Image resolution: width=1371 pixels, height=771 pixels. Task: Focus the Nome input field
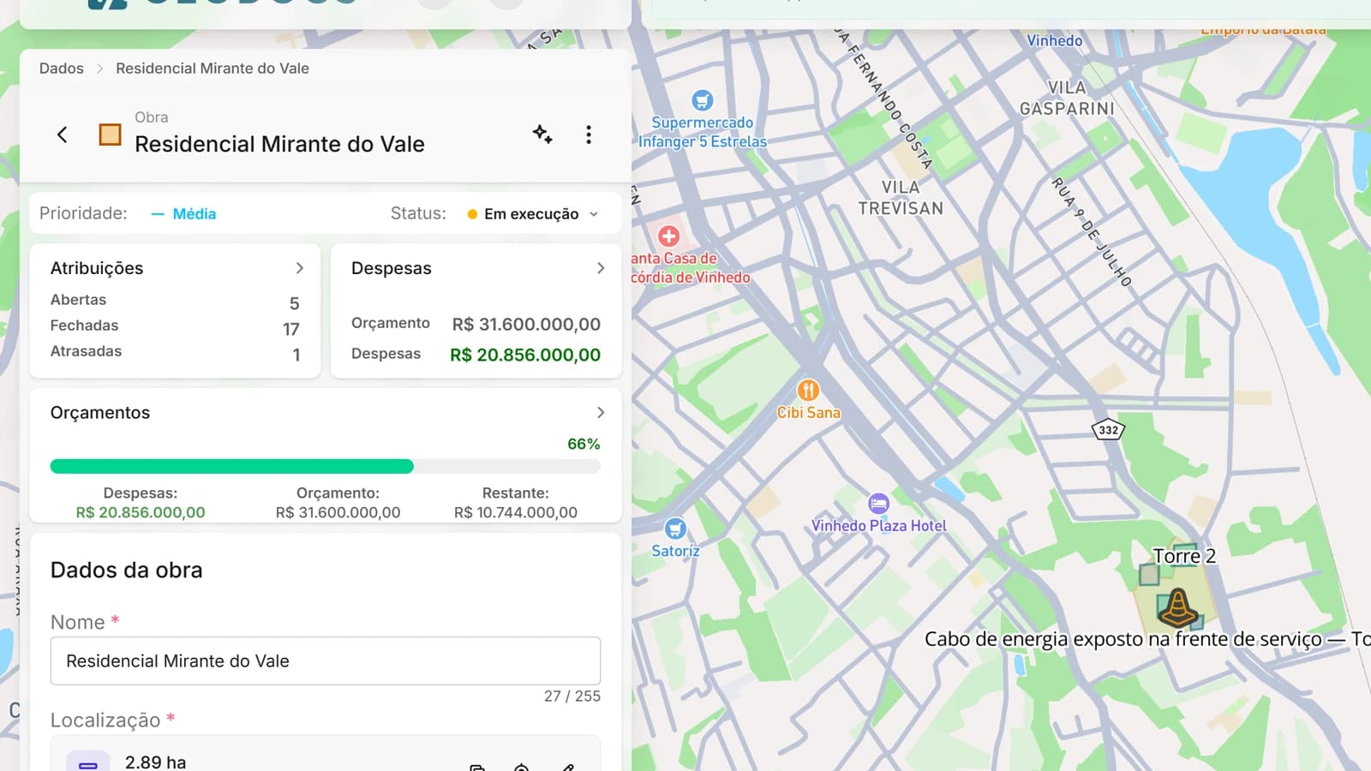pos(326,660)
